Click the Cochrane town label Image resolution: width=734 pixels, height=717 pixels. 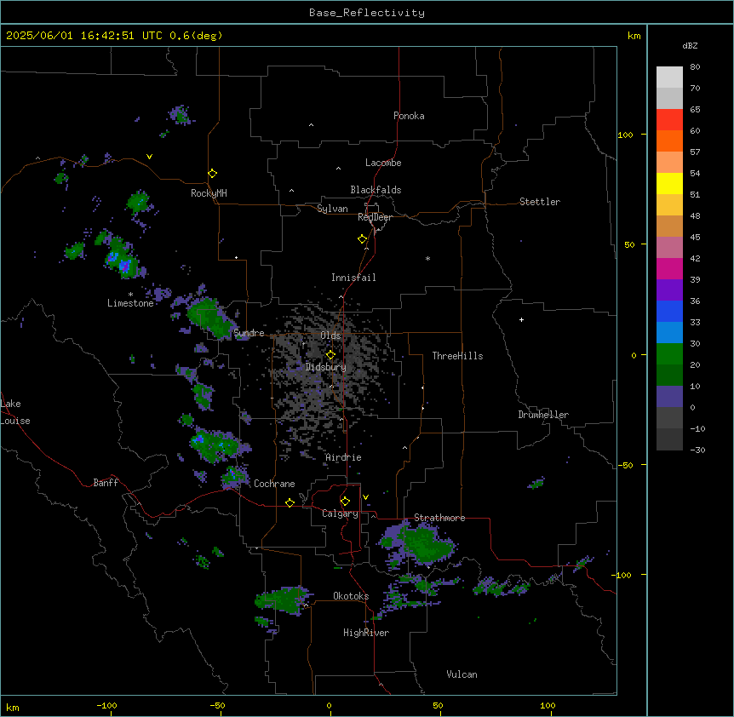point(274,484)
